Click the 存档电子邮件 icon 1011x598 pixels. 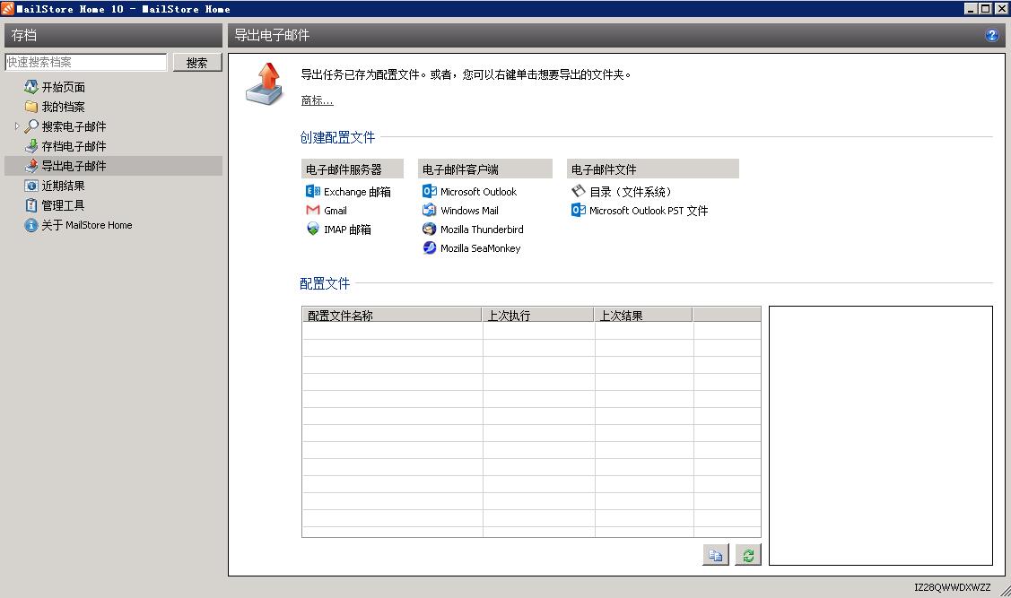pyautogui.click(x=31, y=146)
